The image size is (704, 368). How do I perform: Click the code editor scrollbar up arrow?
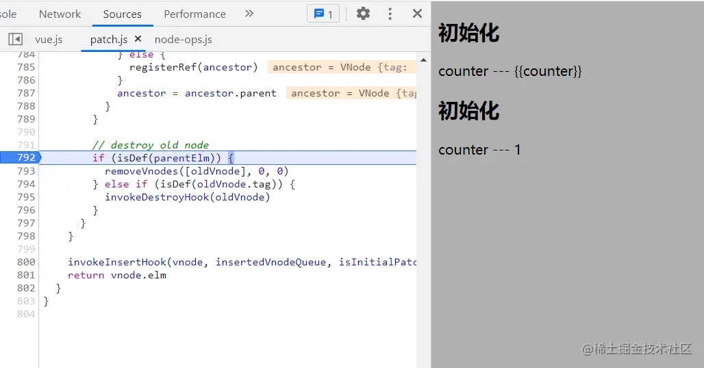pos(423,60)
